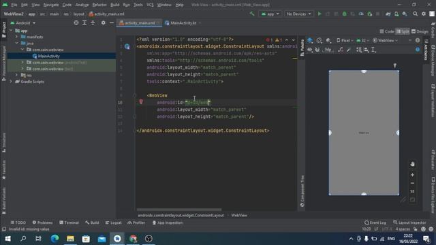Click the Make Project hammer icon
Viewport: 436px width, 245px height.
point(252,14)
